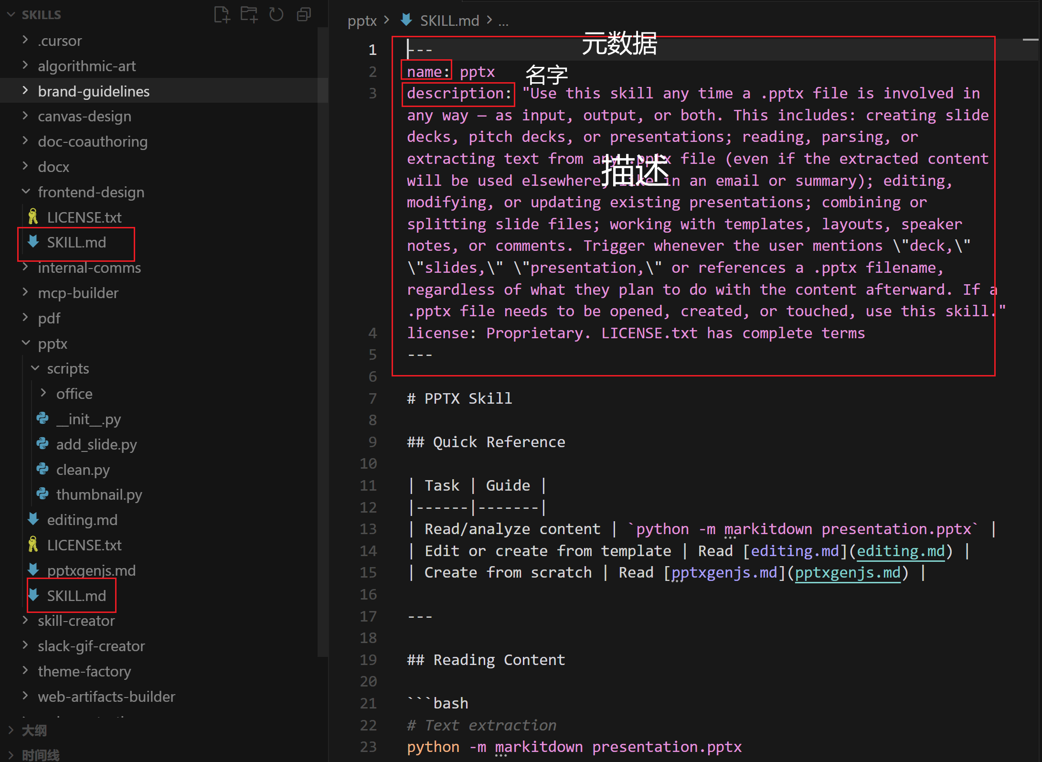
Task: Follow the pptxgenjs.md link on line 15
Action: pos(847,572)
